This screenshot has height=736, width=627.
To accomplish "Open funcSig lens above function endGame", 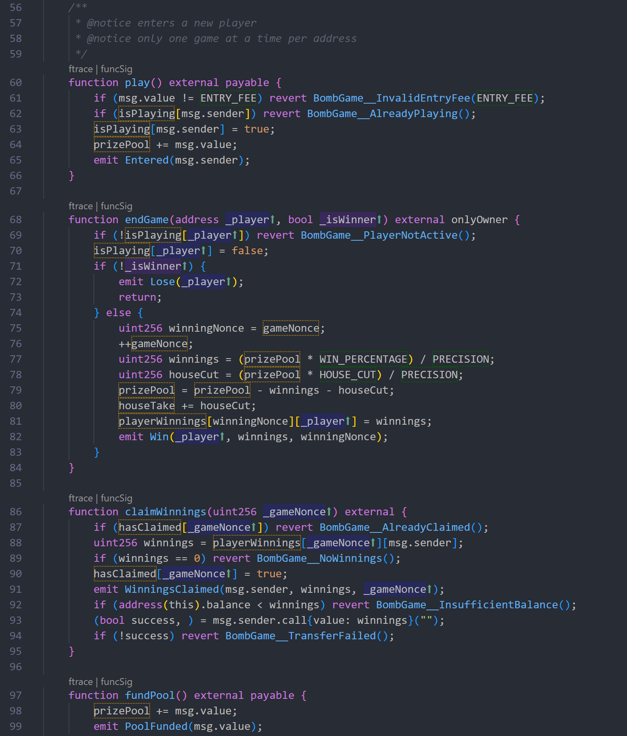I will [116, 206].
